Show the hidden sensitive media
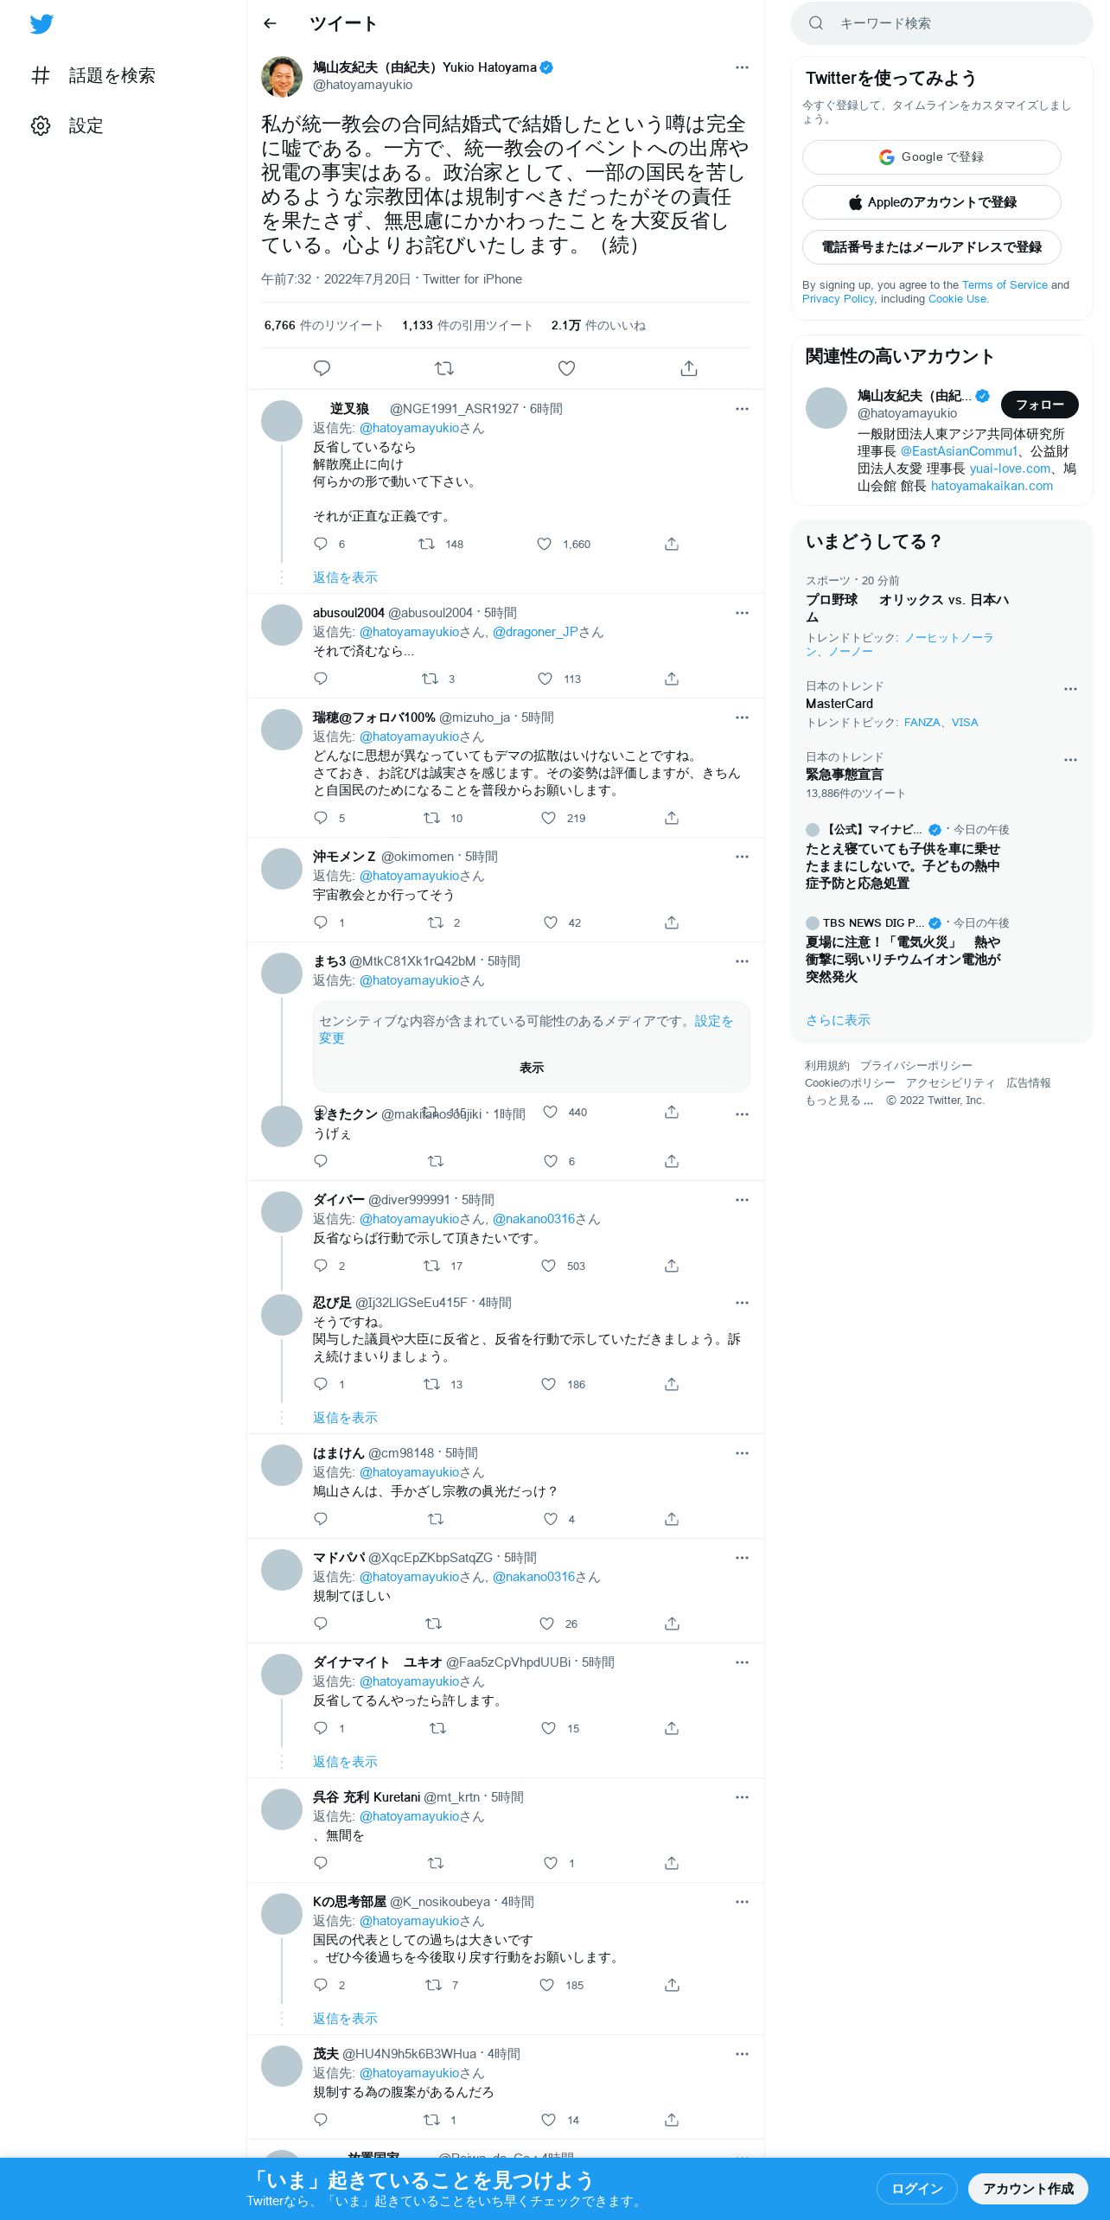 coord(532,1068)
